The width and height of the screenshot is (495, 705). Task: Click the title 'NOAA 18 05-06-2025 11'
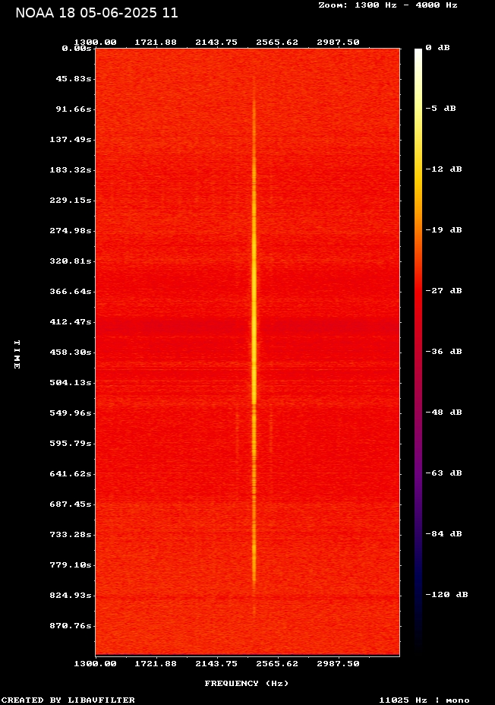(96, 13)
